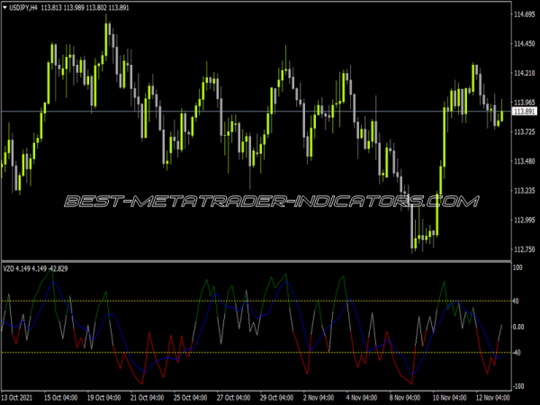
Task: Click the 29 Oct 04:00 time label
Action: coord(278,397)
